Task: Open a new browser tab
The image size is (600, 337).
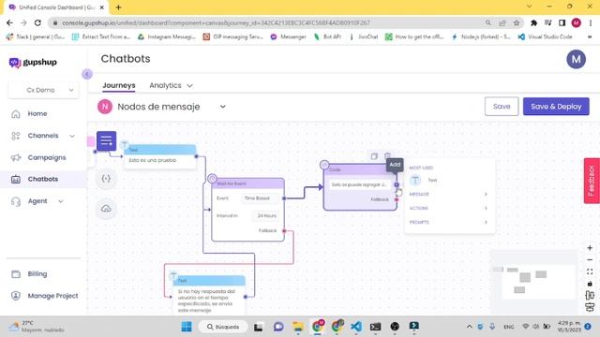Action: coord(118,7)
